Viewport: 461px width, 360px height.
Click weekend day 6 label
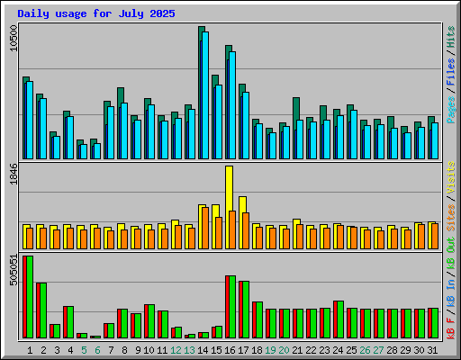click(x=97, y=350)
